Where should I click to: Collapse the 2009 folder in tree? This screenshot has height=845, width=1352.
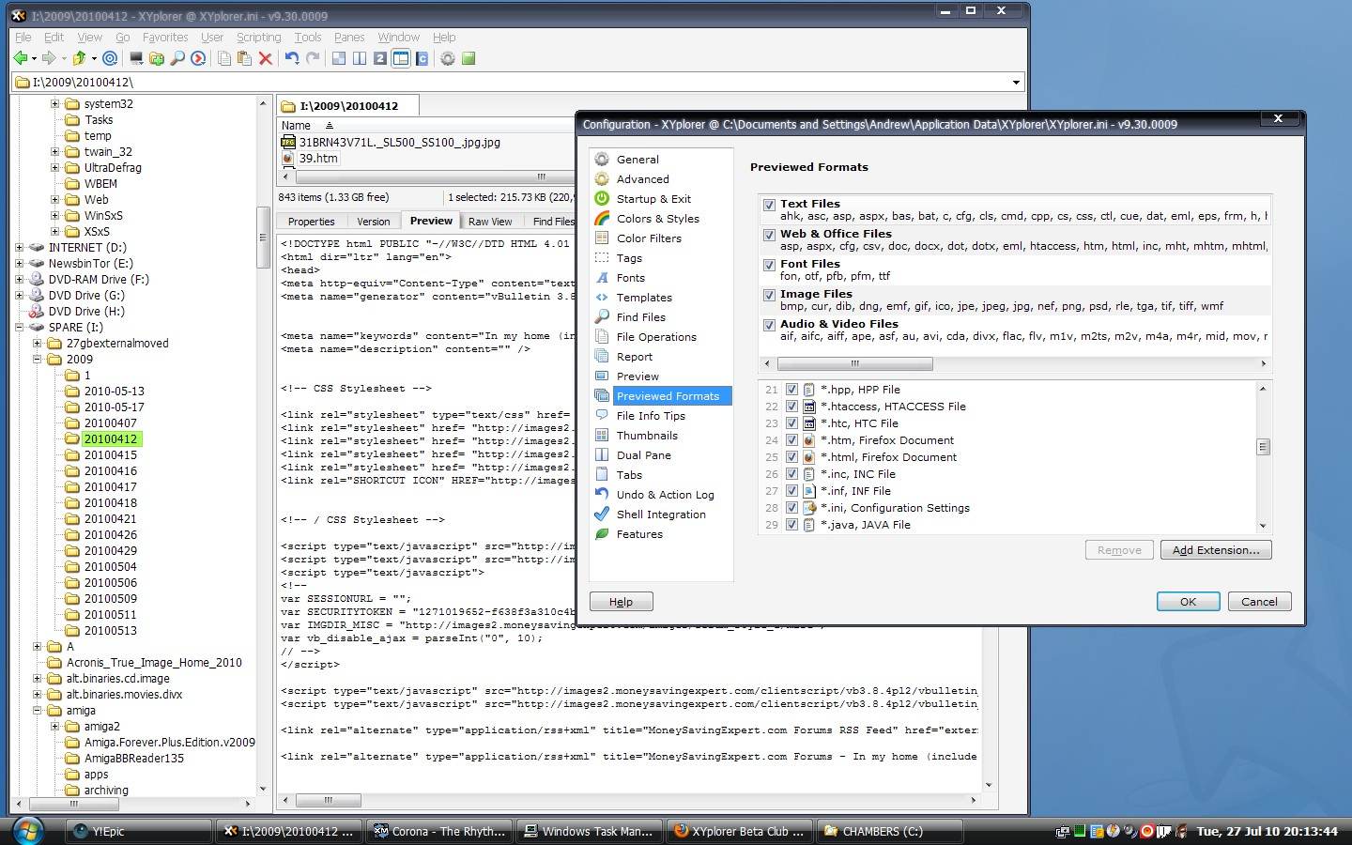pos(37,360)
